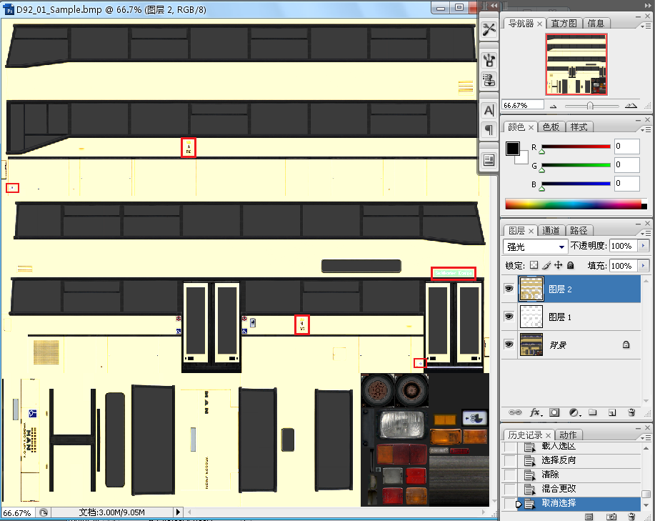
Task: Close the 导航器 tab with its x
Action: coord(540,24)
